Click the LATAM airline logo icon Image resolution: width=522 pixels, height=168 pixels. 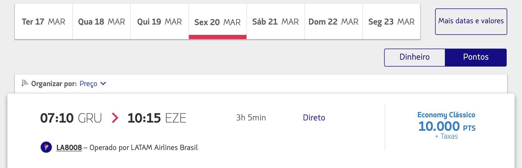click(x=46, y=147)
